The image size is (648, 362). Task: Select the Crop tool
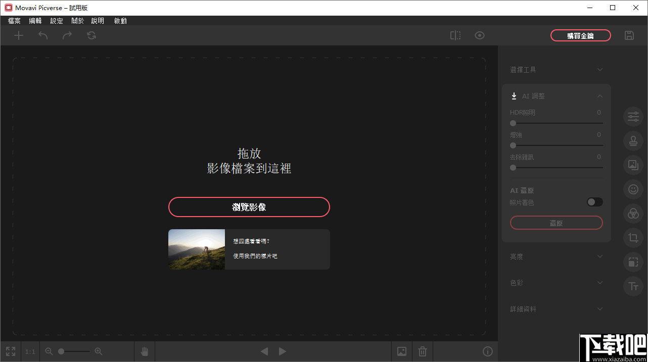(633, 238)
